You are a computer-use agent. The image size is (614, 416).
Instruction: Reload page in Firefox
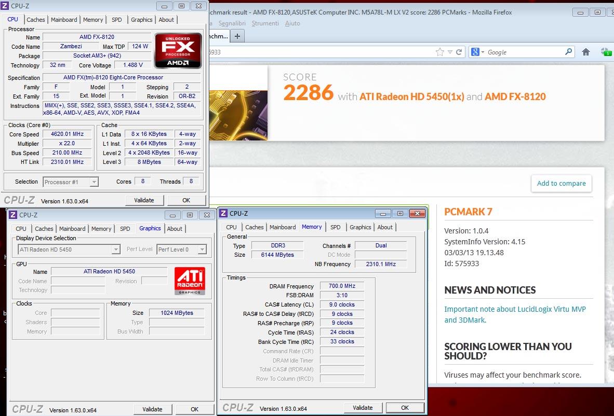click(x=459, y=52)
